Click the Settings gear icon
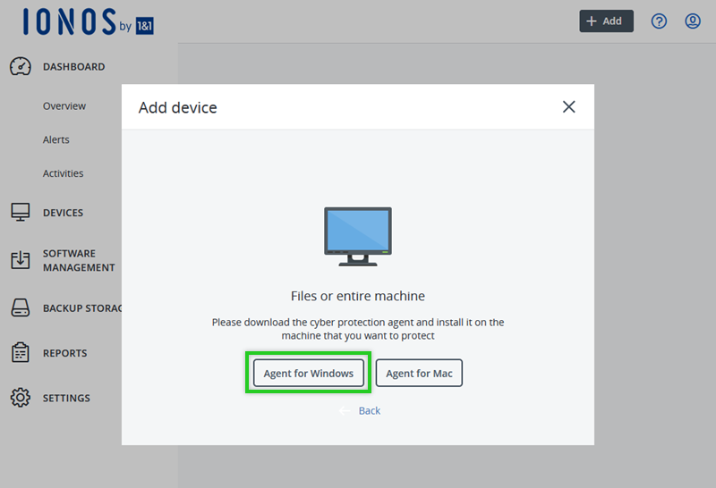 (21, 398)
